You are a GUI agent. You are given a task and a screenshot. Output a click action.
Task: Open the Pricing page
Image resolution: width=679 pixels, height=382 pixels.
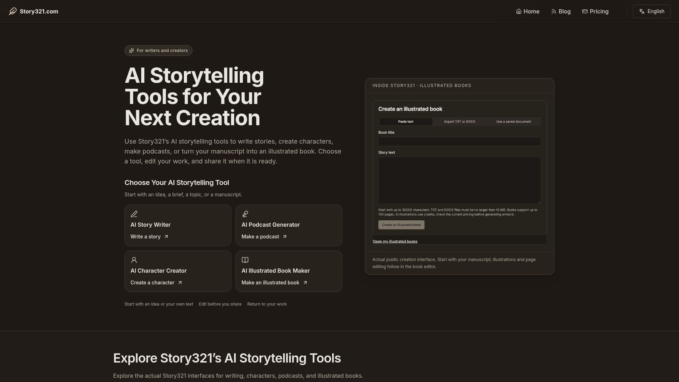(595, 11)
